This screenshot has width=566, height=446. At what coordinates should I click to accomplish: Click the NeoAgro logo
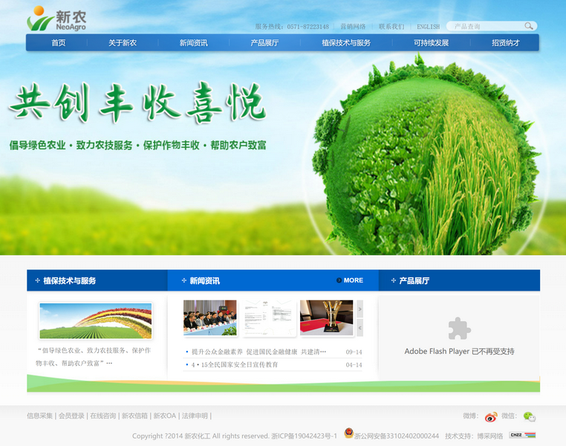coord(51,19)
